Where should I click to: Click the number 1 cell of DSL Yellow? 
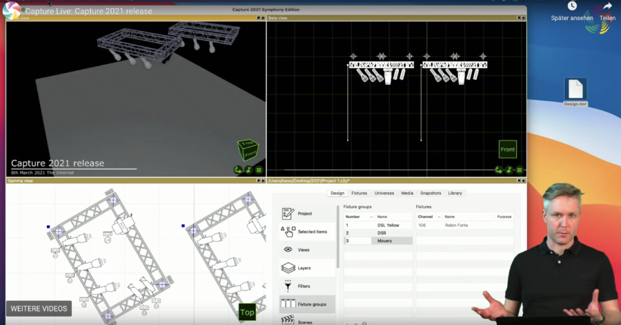pyautogui.click(x=357, y=225)
